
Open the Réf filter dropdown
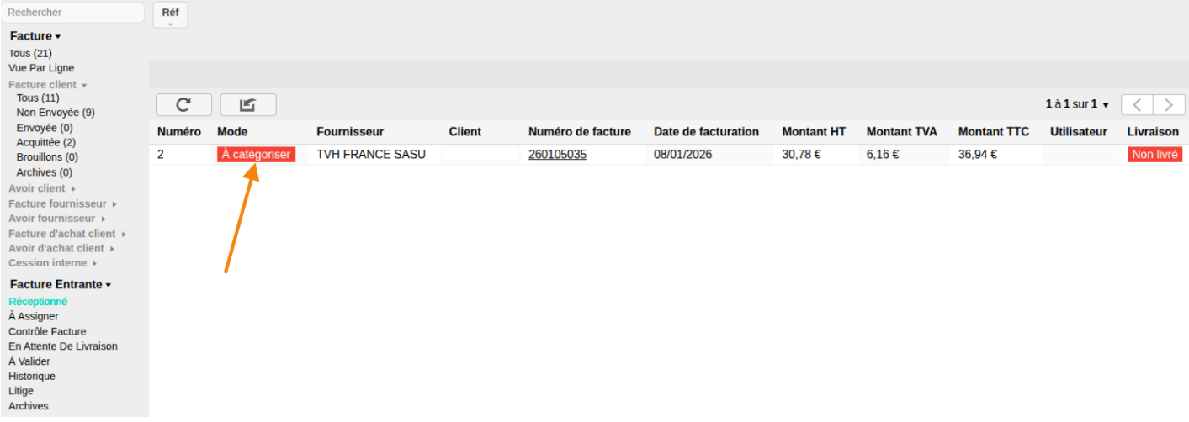[x=170, y=15]
